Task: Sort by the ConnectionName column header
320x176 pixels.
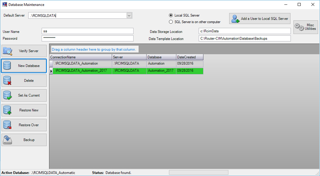Action: 80,57
